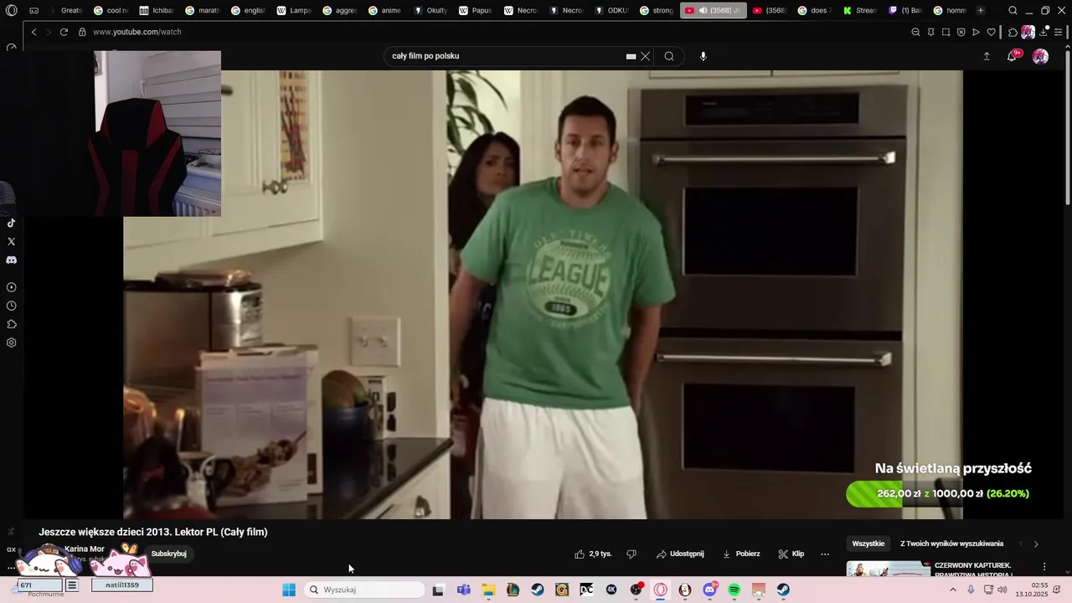Open Microsoft Teams from the taskbar
The image size is (1072, 603).
click(x=463, y=590)
